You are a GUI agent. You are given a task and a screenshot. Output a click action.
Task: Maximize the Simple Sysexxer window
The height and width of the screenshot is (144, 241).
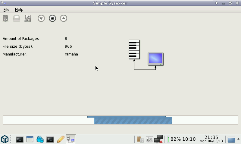230,3
